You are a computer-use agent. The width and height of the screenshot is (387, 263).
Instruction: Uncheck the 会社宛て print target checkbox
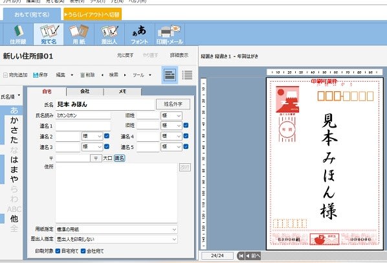click(83, 251)
